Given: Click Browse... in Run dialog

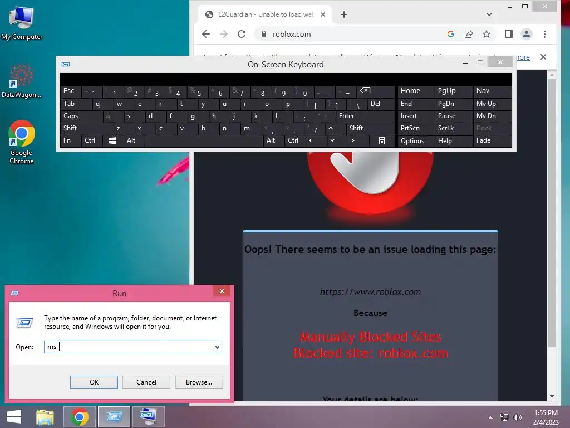Looking at the screenshot, I should click(x=199, y=382).
